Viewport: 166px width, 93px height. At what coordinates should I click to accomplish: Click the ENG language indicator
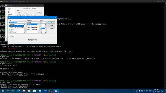coord(150,91)
